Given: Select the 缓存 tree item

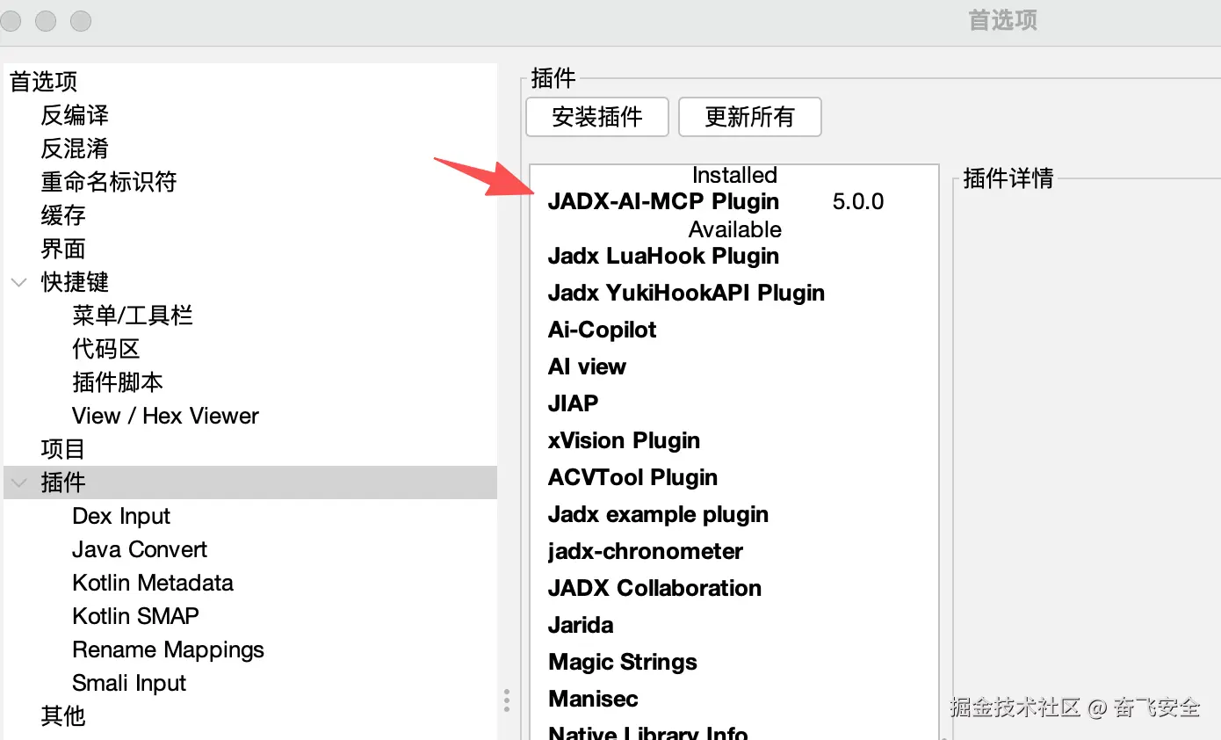Looking at the screenshot, I should coord(63,215).
